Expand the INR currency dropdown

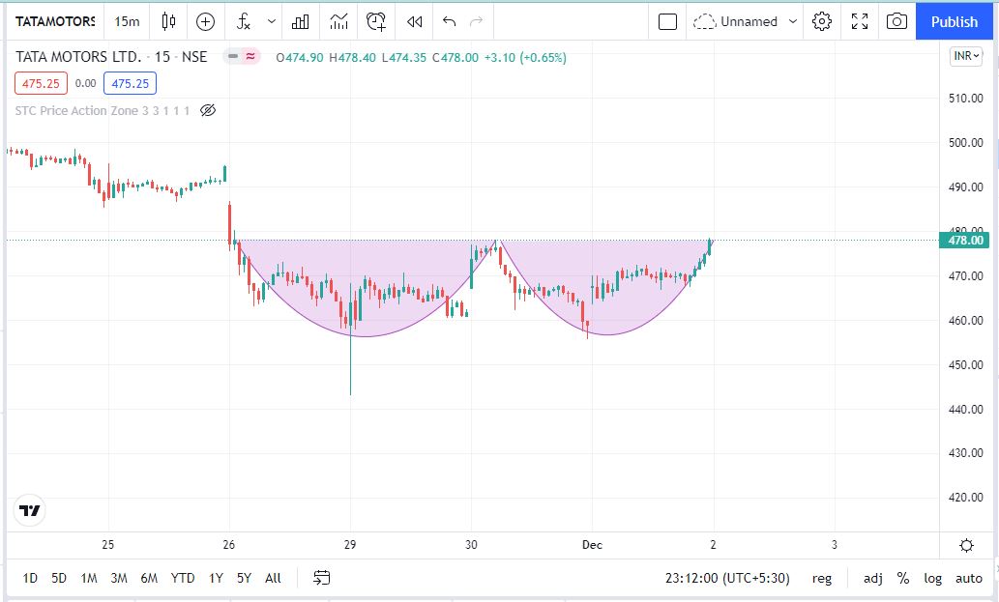pyautogui.click(x=966, y=56)
